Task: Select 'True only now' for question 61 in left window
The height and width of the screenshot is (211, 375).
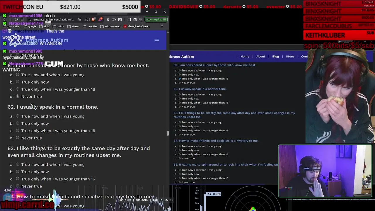Action: pyautogui.click(x=18, y=82)
